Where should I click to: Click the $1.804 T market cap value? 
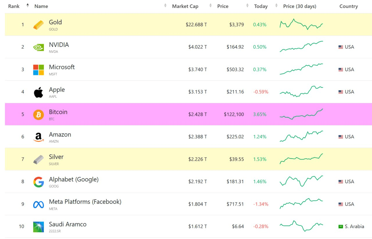click(198, 204)
